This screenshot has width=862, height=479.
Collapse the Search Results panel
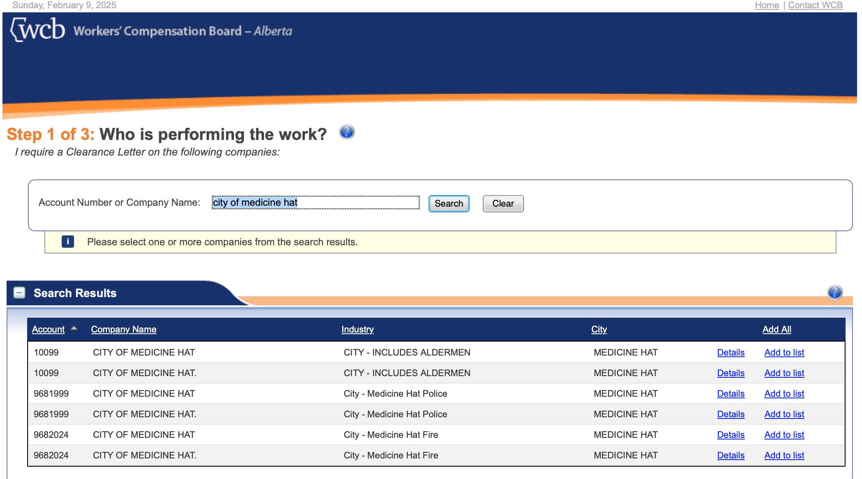[x=19, y=293]
